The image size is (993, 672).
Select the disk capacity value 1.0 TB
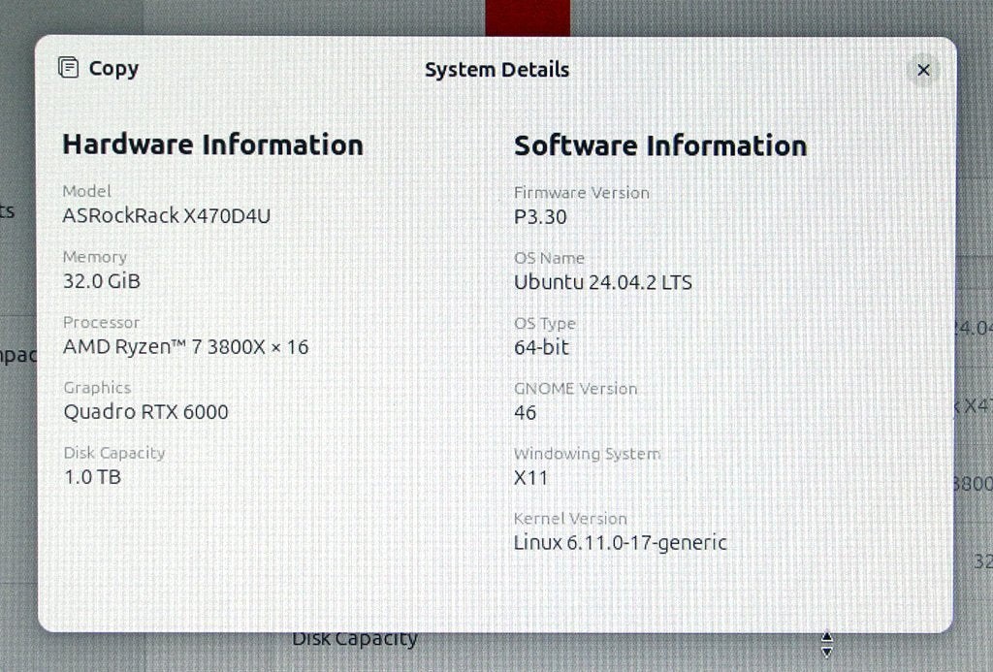point(92,477)
